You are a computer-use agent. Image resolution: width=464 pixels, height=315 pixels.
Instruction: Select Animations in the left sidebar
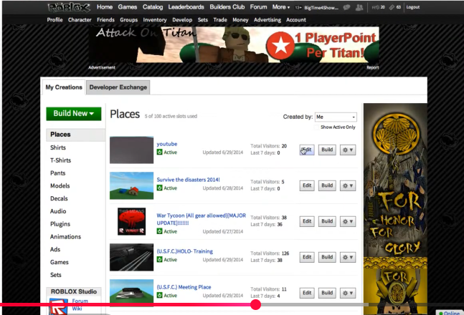[65, 237]
